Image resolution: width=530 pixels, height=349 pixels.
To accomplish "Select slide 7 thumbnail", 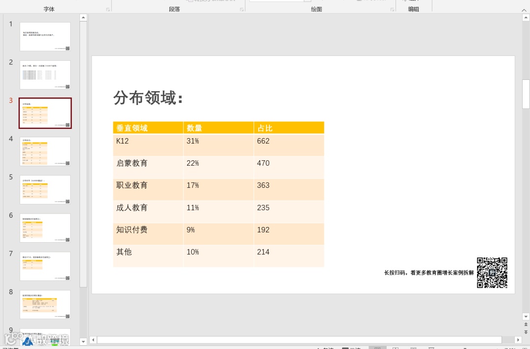I will pos(45,266).
